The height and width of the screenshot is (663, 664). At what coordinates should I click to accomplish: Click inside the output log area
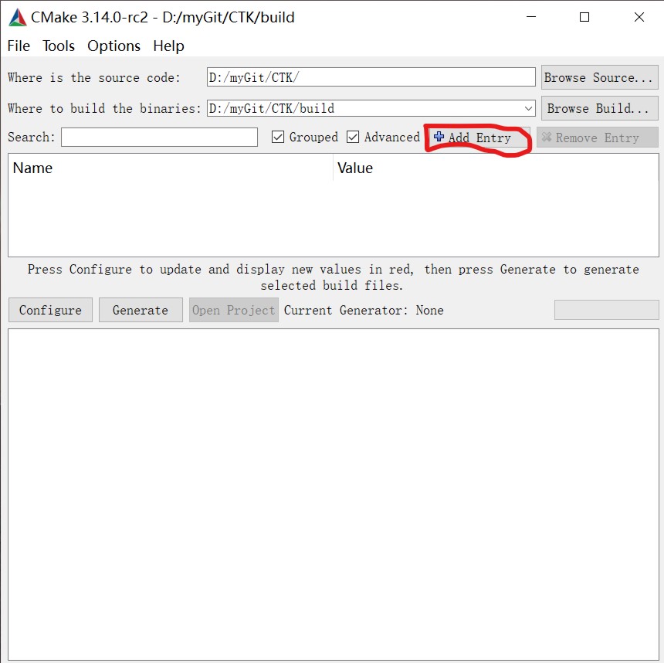(x=334, y=495)
